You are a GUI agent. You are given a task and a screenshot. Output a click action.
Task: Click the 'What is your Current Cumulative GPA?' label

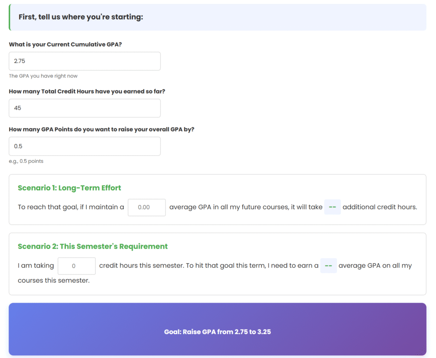point(65,44)
